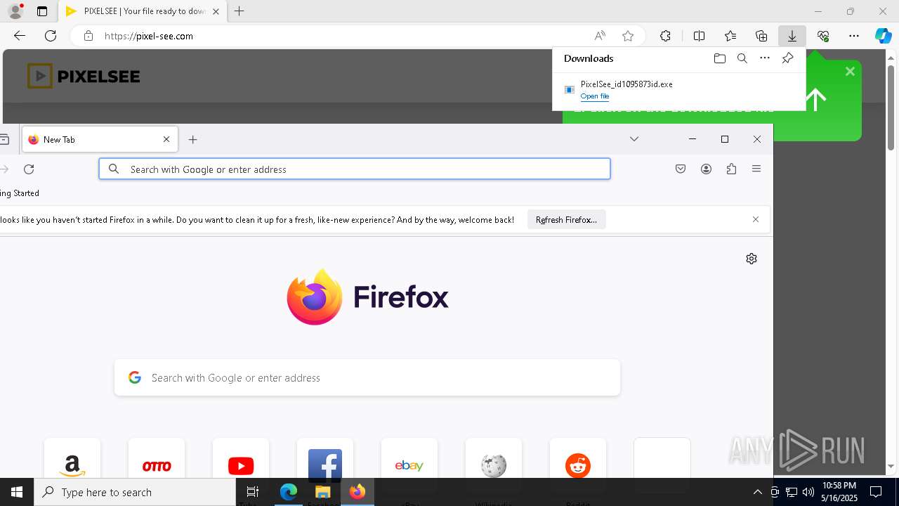Select Firefox New Tab tab
The height and width of the screenshot is (506, 899).
click(x=100, y=139)
